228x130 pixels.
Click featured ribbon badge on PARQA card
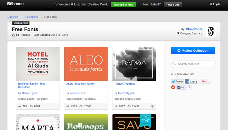pos(152,106)
